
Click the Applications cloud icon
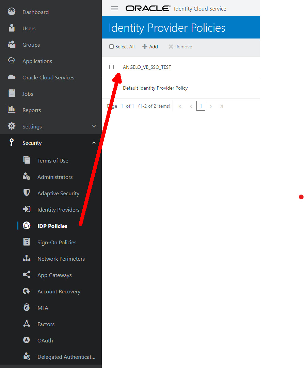[x=12, y=61]
